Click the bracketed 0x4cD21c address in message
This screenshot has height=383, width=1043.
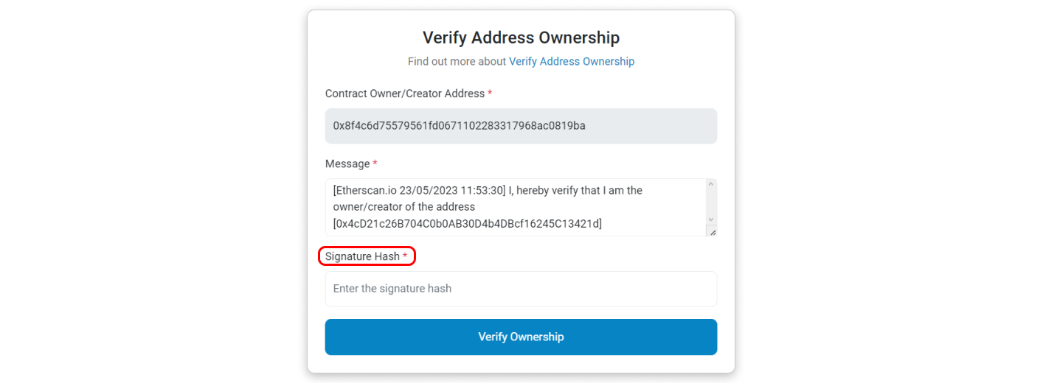pos(468,223)
